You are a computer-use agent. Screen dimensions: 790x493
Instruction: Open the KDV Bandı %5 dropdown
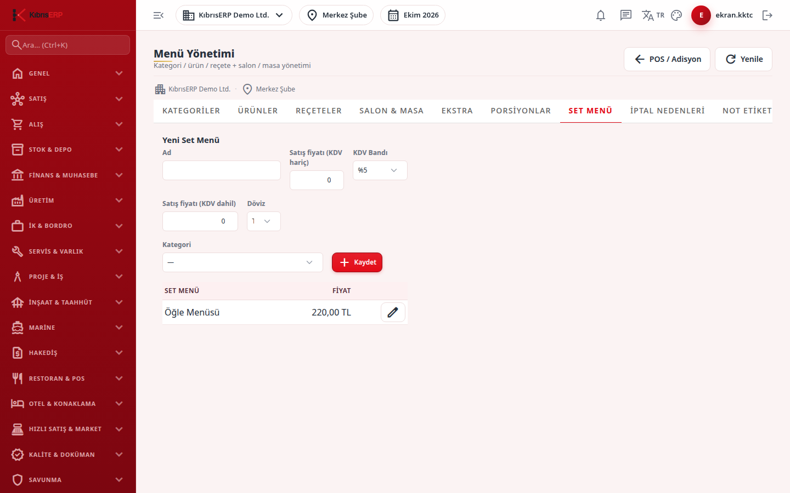[380, 170]
